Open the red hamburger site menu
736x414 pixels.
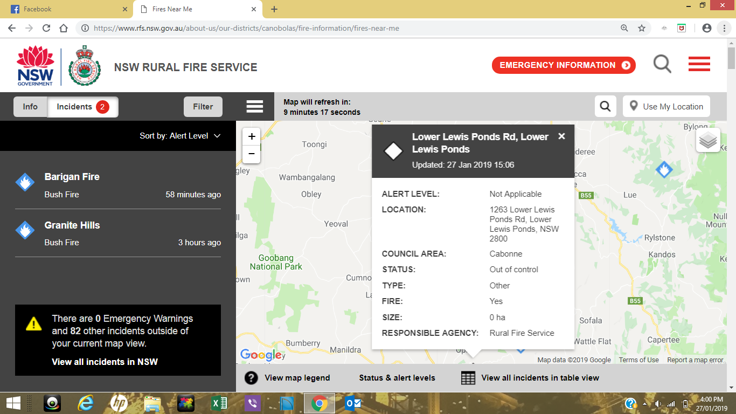[x=699, y=64]
